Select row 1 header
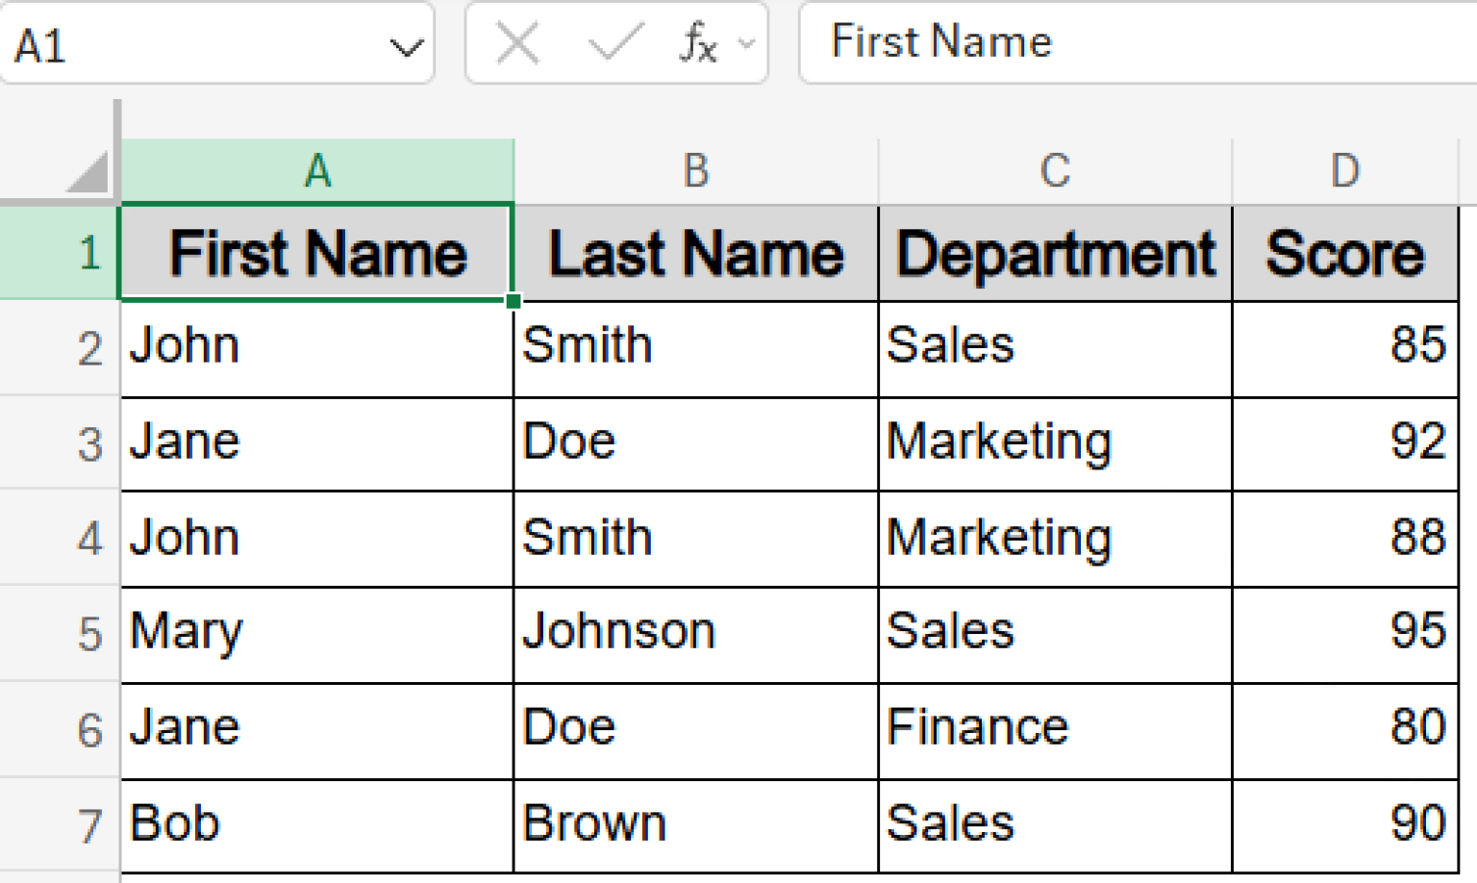Screen dimensions: 1477x883 [88, 252]
